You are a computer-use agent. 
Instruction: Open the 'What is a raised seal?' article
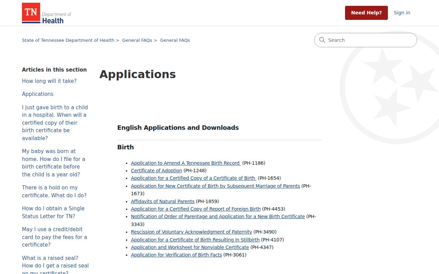pyautogui.click(x=55, y=265)
